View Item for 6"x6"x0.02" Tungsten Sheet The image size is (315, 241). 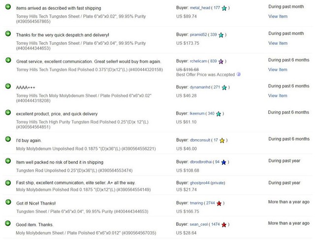coord(278,16)
